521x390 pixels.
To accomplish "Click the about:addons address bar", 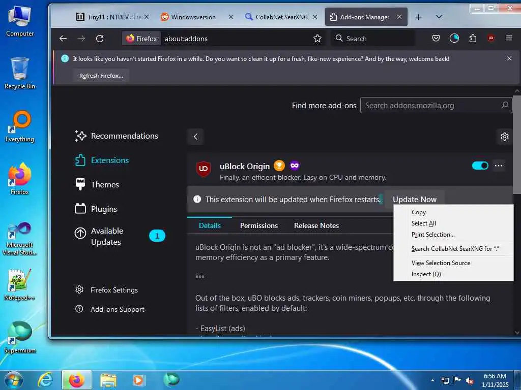I will [236, 39].
